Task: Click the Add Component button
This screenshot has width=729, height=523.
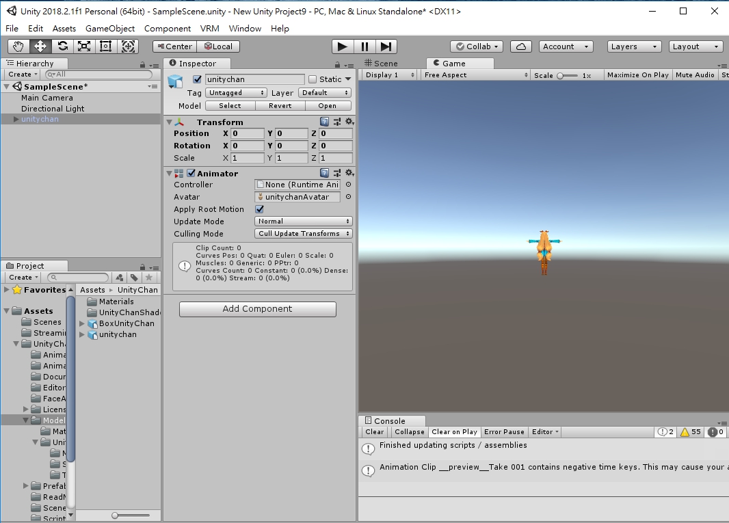Action: [258, 309]
